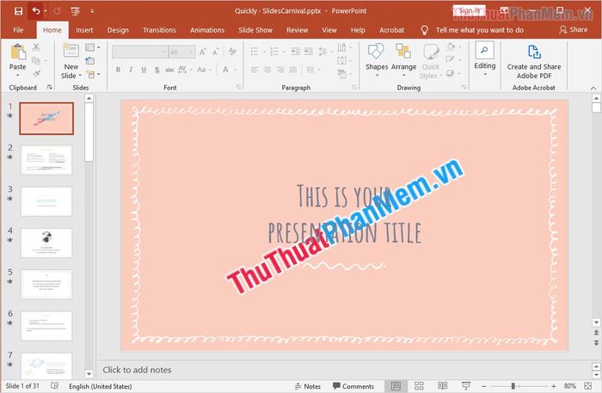Click the Paste icon
This screenshot has width=602, height=393.
pyautogui.click(x=18, y=52)
